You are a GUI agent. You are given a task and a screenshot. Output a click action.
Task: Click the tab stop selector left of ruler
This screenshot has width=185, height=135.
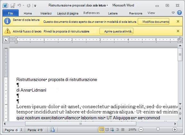(6, 40)
